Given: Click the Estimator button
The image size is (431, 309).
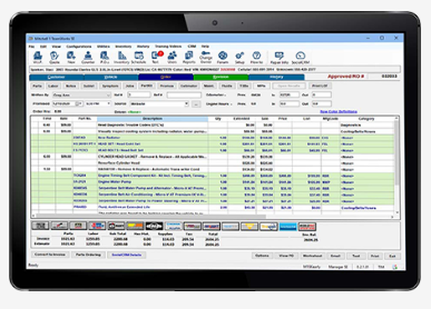Looking at the screenshot, I should point(189,86).
